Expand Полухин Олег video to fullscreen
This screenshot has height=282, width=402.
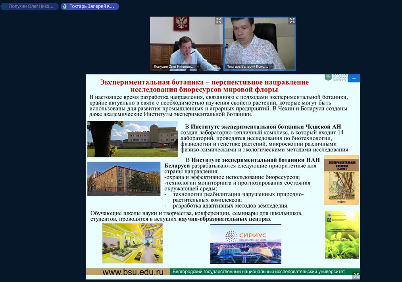pyautogui.click(x=219, y=21)
